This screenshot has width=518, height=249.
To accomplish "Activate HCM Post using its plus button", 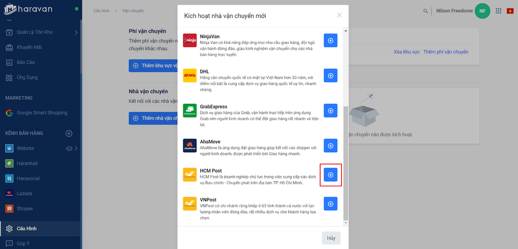I will pyautogui.click(x=330, y=175).
